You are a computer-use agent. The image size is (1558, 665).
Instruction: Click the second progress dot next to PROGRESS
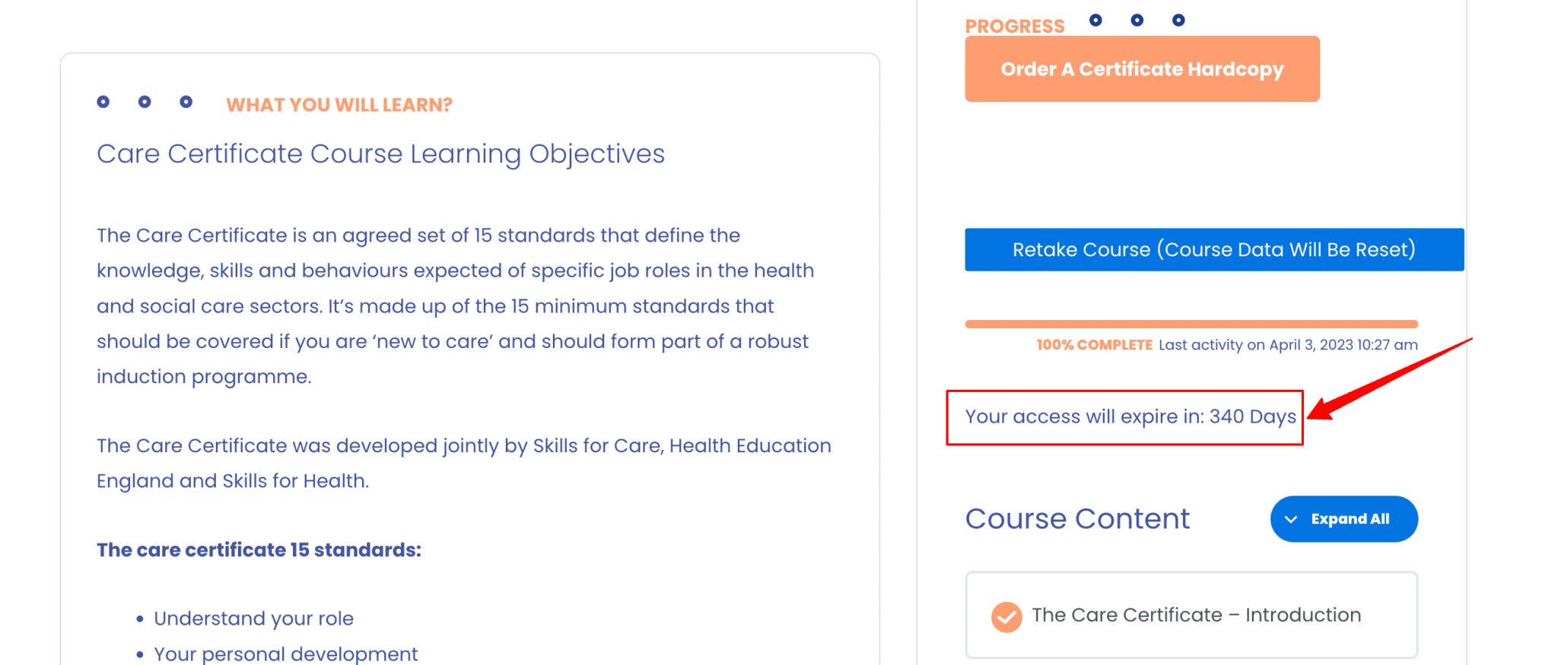tap(1136, 19)
